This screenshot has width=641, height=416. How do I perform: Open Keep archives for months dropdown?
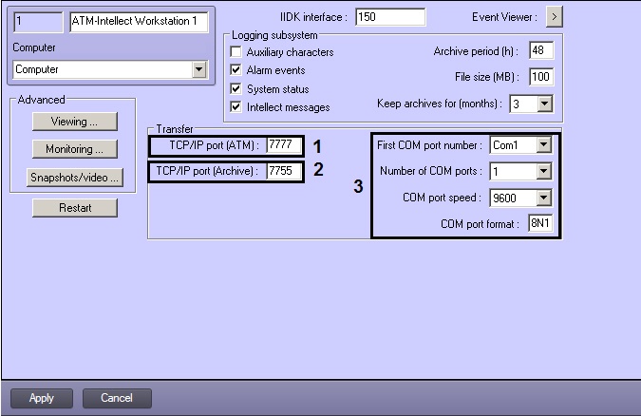pos(544,104)
